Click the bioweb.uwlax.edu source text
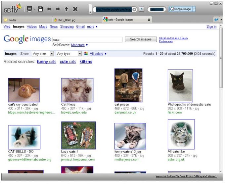The width and height of the screenshot is (225, 184). tap(74, 113)
